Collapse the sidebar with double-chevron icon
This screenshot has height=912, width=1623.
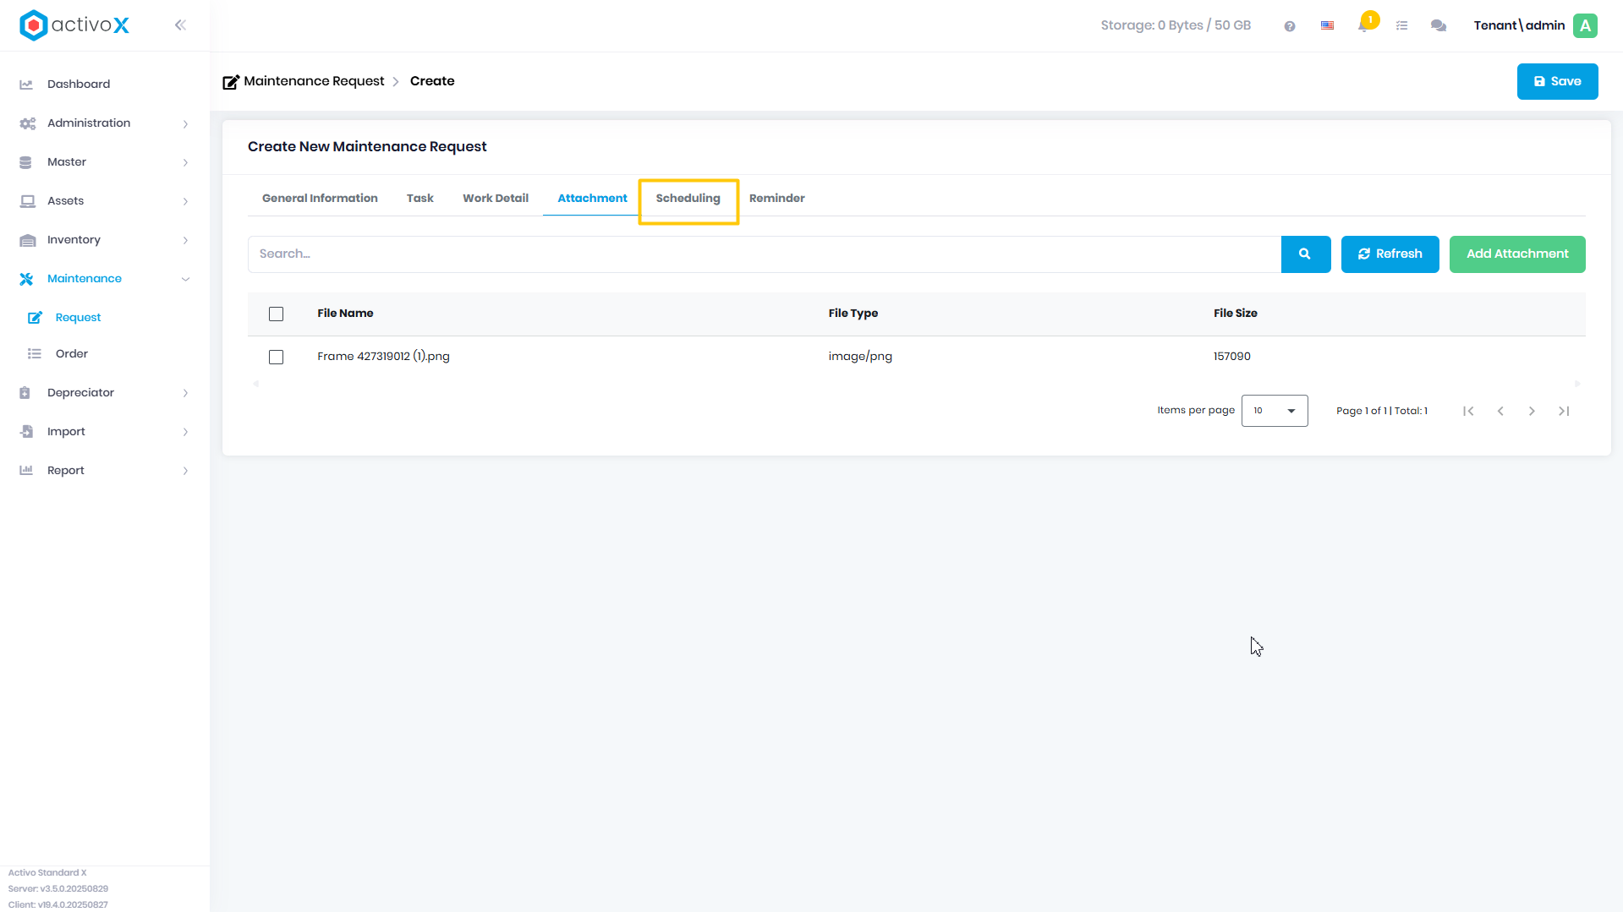[180, 25]
